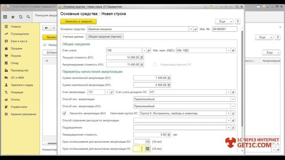Image resolution: width=285 pixels, height=160 pixels.
Task: Click Срок использования НУ input field
Action: [x=142, y=149]
